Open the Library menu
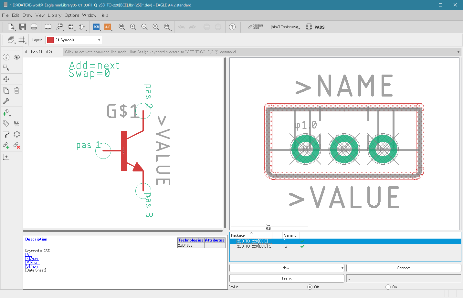This screenshot has width=463, height=298. [x=54, y=15]
